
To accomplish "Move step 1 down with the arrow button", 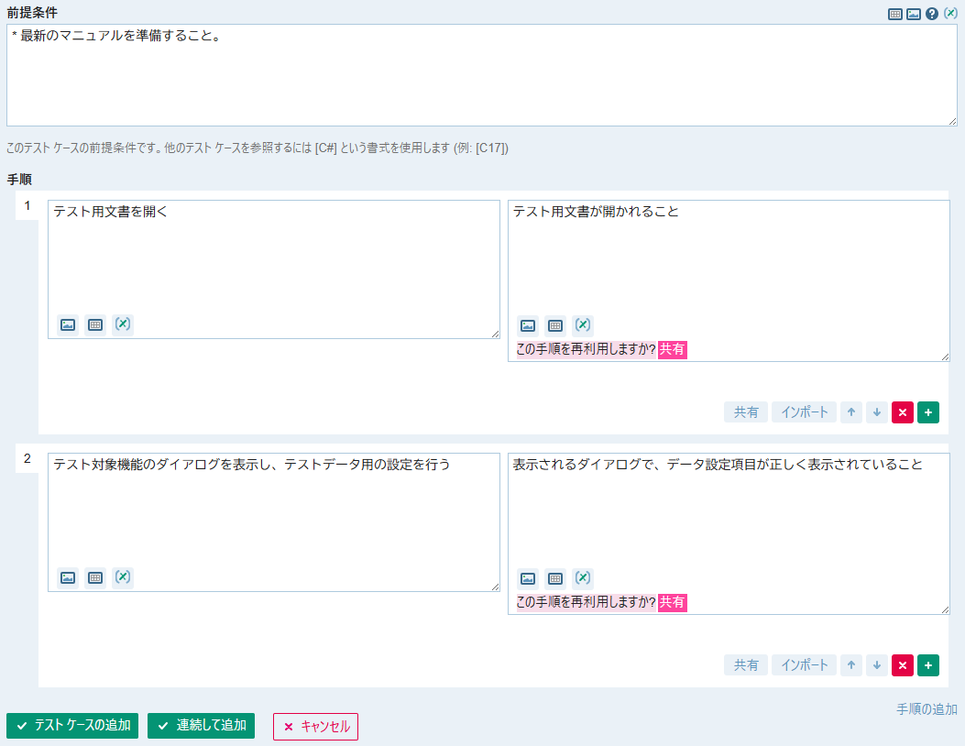I will point(877,412).
